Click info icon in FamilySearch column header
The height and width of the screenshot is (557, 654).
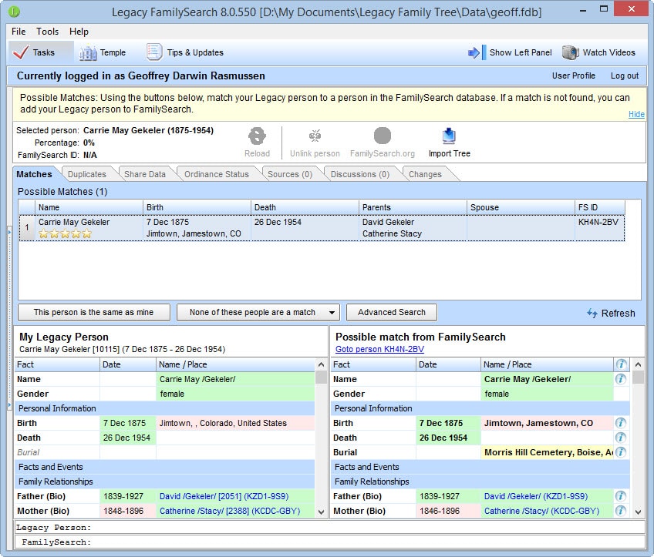point(621,364)
